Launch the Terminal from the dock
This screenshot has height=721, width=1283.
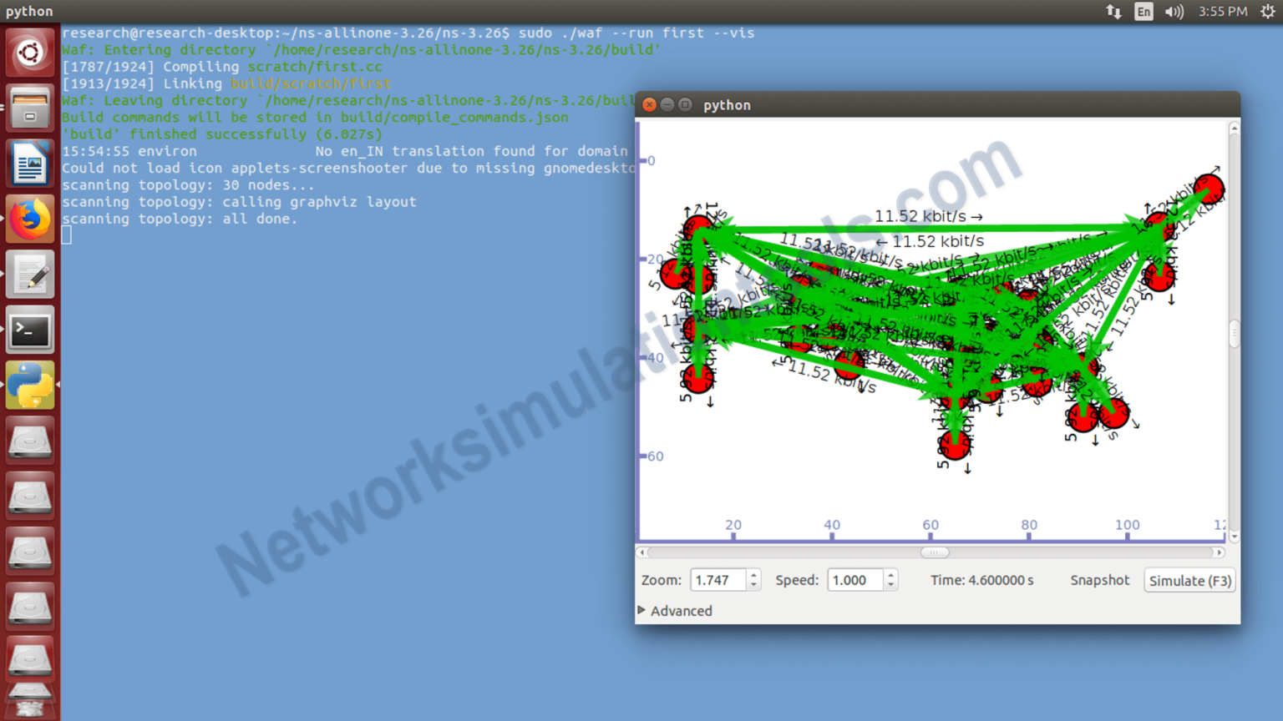click(30, 330)
